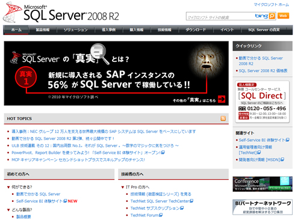
Task: Click external link icon after PowerPivot topic
Action: (x=163, y=153)
